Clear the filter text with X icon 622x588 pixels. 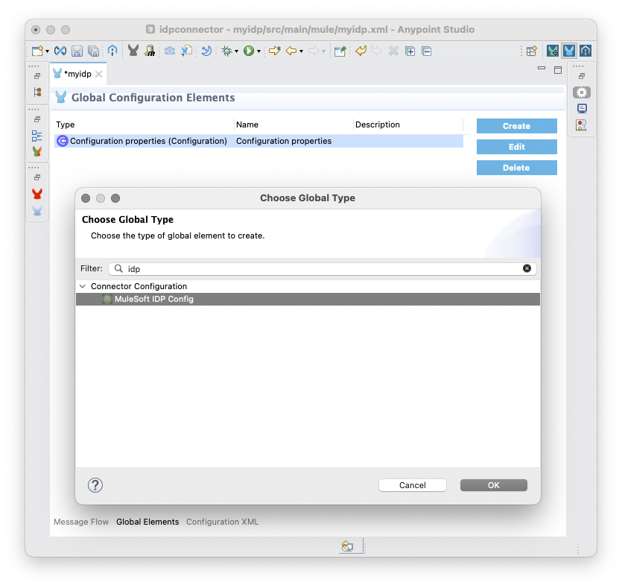527,268
